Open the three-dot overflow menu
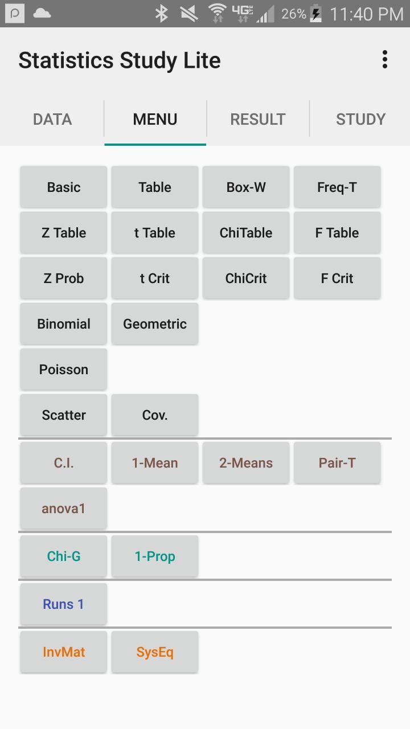Viewport: 410px width, 729px height. coord(385,60)
